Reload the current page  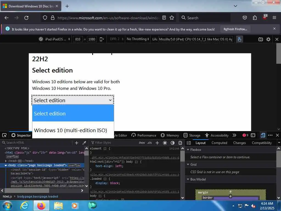coord(26,18)
